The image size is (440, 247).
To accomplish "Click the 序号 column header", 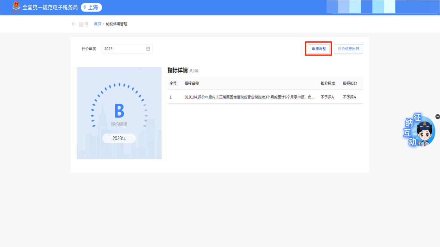I will pyautogui.click(x=173, y=83).
